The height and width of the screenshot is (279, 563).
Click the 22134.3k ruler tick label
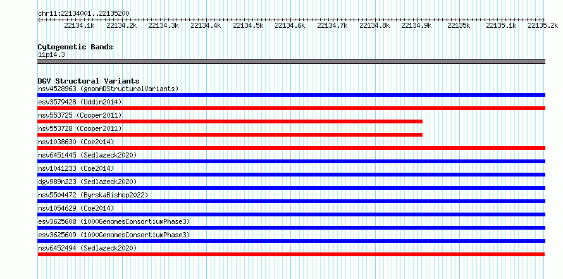coord(163,25)
